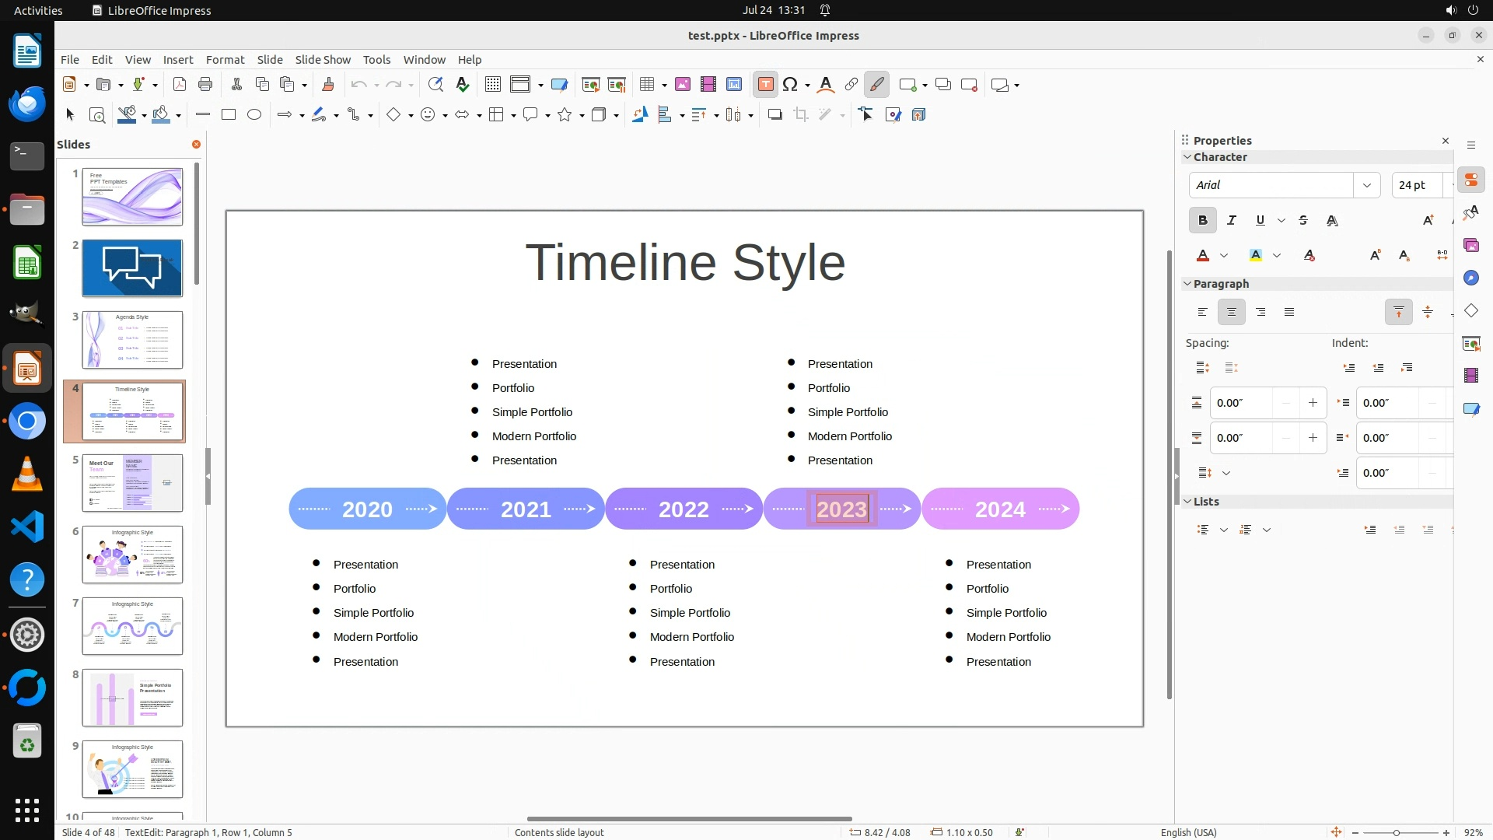
Task: Click the Font Color red swatch
Action: (x=1203, y=256)
